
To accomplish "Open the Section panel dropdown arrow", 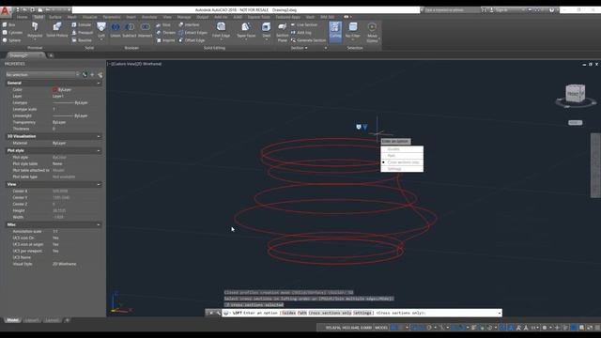I will tap(306, 48).
